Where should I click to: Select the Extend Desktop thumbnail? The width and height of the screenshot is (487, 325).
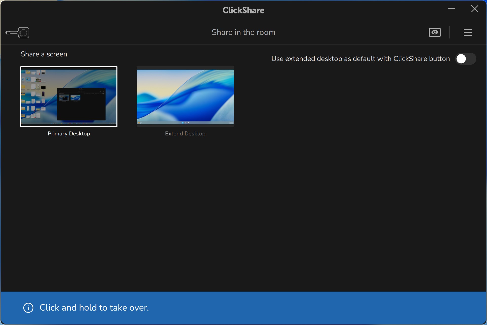[x=185, y=97]
